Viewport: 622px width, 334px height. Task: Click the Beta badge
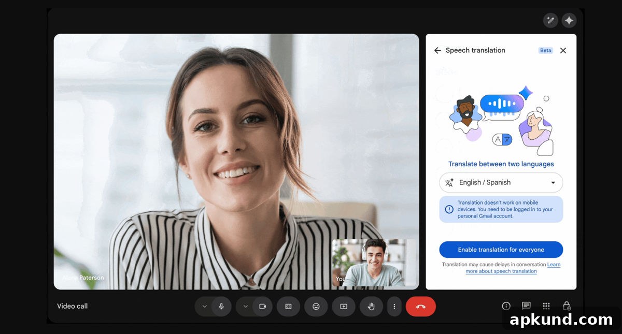[546, 50]
